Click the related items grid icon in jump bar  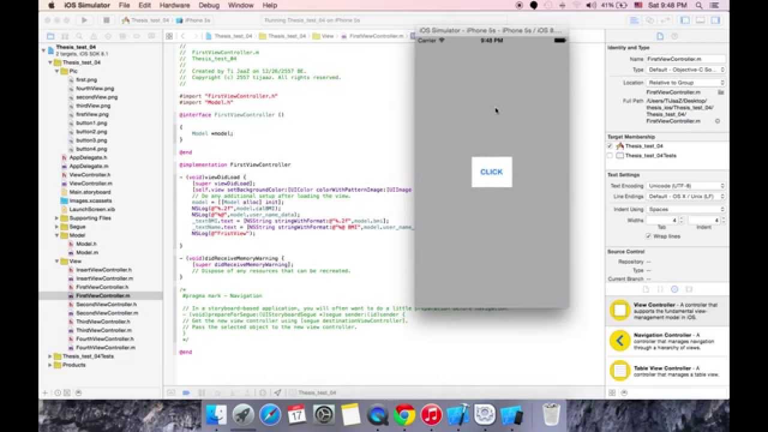[x=169, y=36]
